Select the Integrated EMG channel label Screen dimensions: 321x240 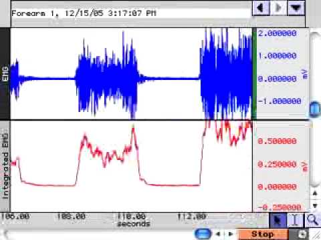[x=5, y=166]
